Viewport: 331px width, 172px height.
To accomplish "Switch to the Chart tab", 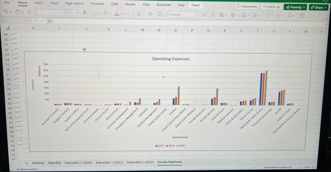I will tap(195, 5).
